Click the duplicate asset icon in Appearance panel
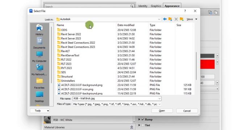 [216, 12]
